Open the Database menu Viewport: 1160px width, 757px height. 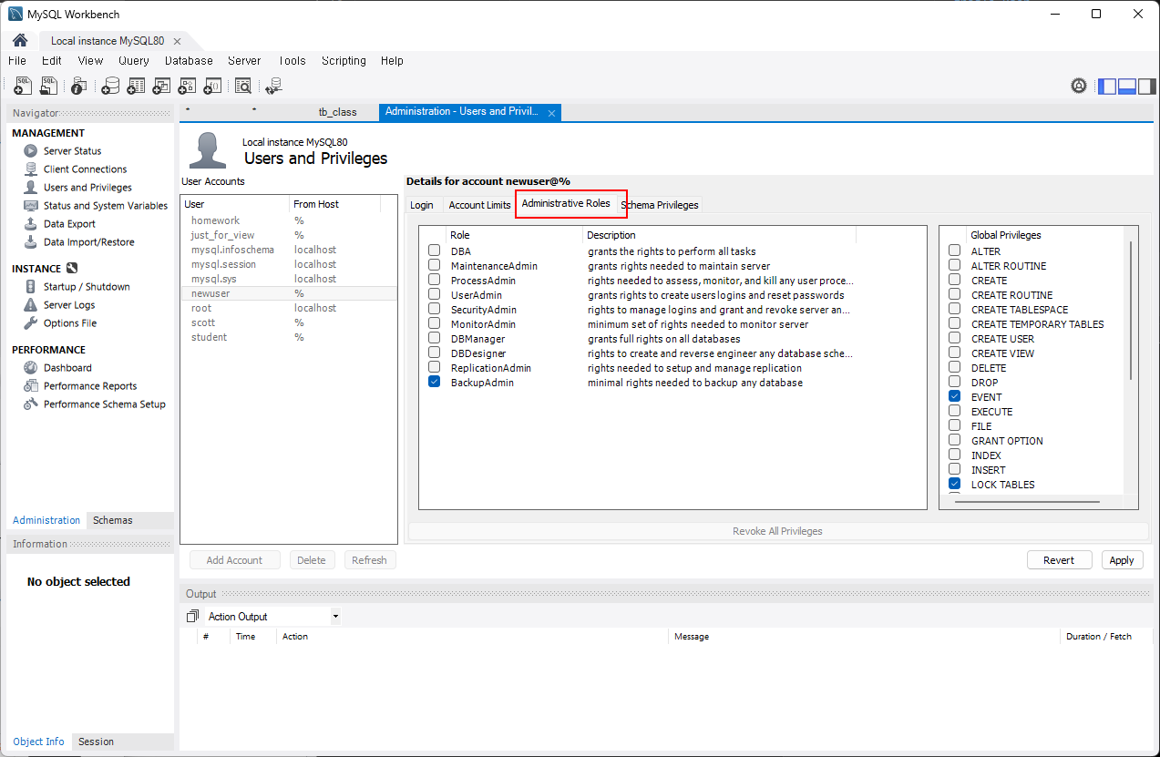coord(189,61)
